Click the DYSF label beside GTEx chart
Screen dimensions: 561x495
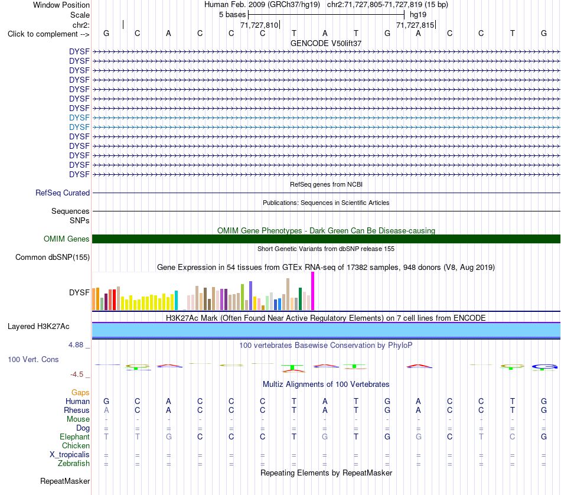[79, 292]
